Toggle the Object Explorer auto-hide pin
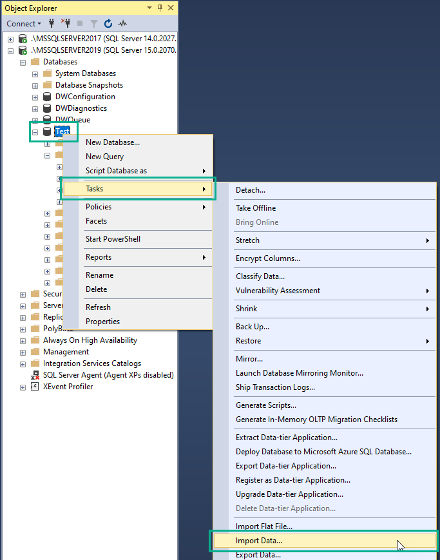Image resolution: width=440 pixels, height=560 pixels. click(x=160, y=8)
